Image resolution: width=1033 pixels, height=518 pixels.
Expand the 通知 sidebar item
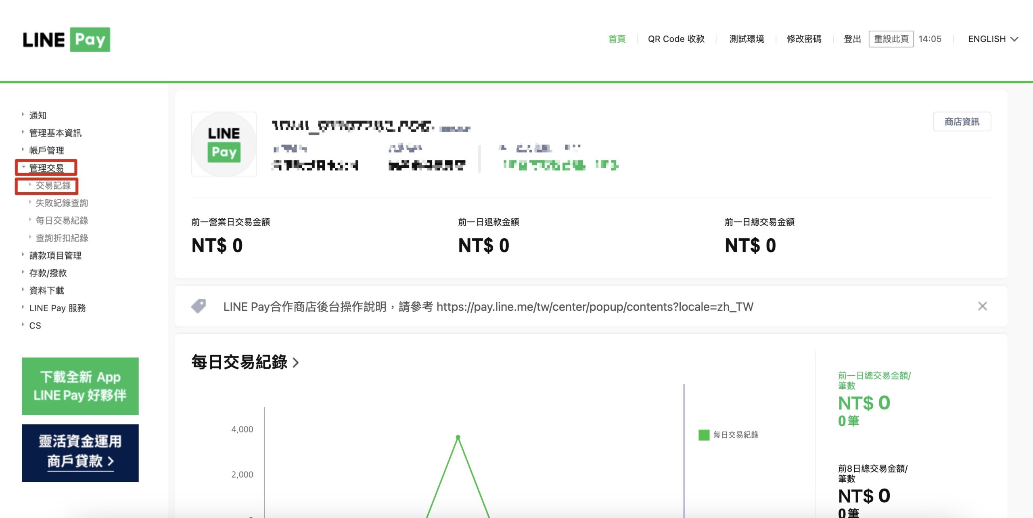(x=38, y=115)
